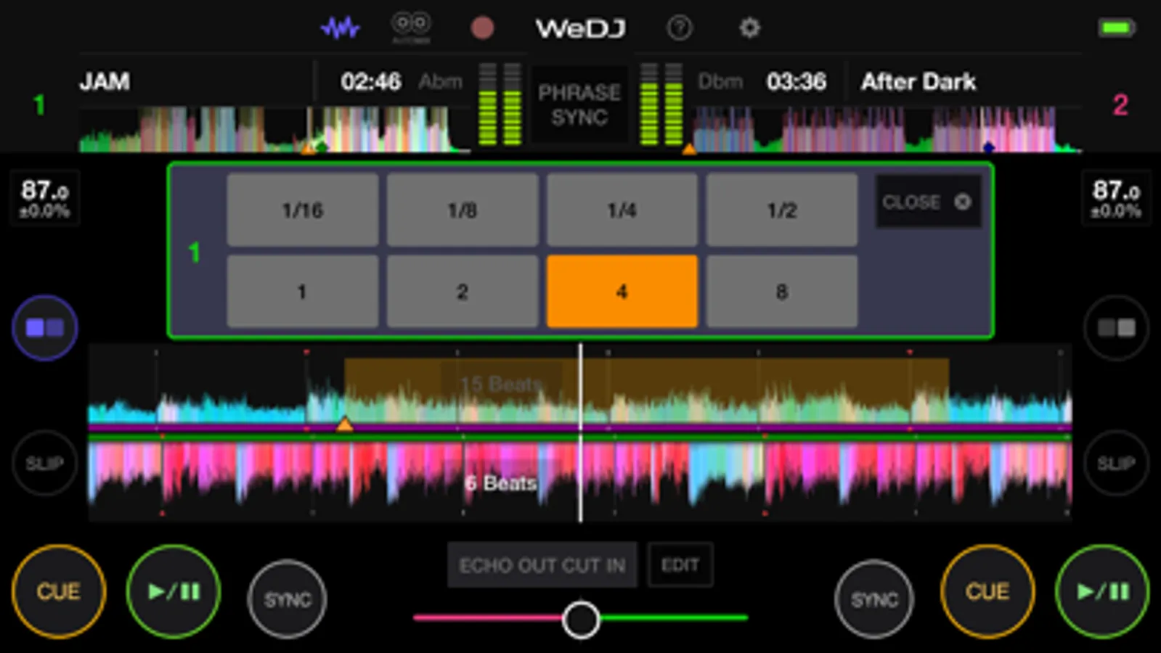Select the 1/4 beat loop

click(622, 210)
